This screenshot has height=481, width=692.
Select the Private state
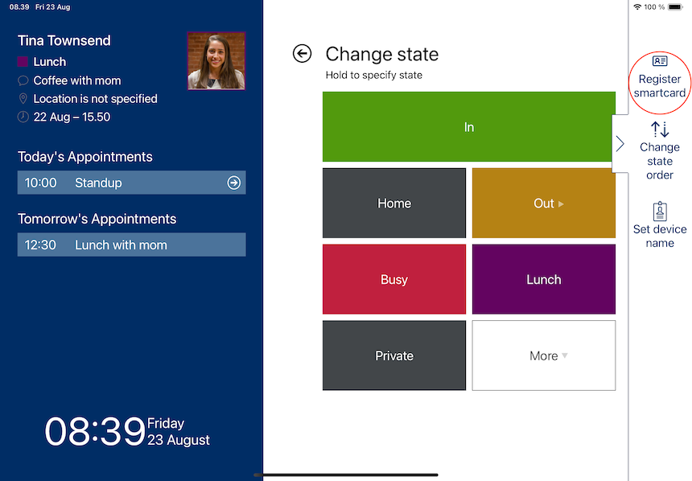pyautogui.click(x=394, y=356)
